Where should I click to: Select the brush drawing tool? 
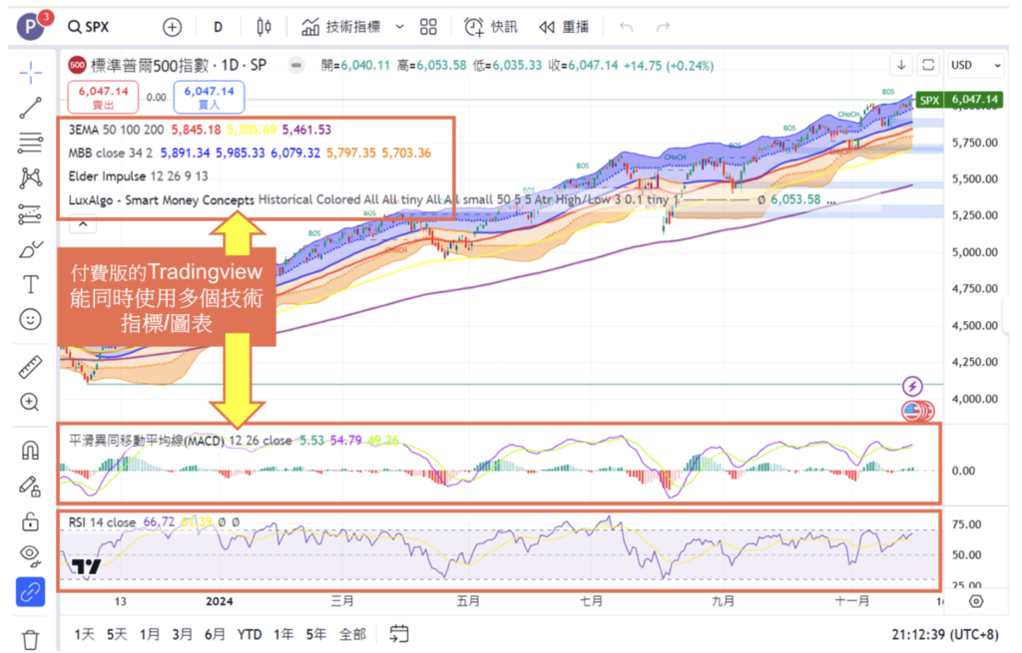[x=30, y=249]
